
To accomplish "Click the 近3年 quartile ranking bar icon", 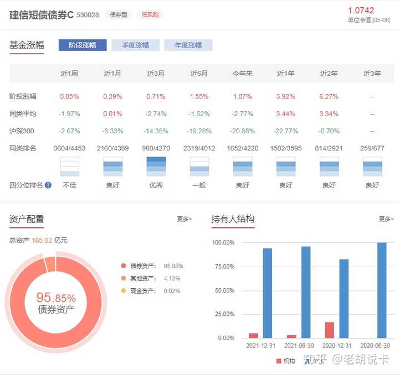I will (372, 166).
